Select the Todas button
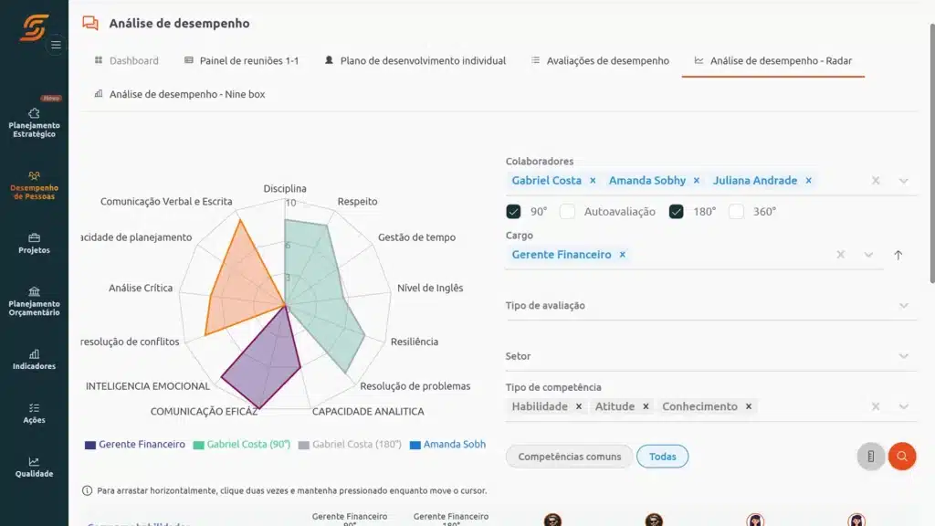The width and height of the screenshot is (935, 526). click(x=662, y=456)
